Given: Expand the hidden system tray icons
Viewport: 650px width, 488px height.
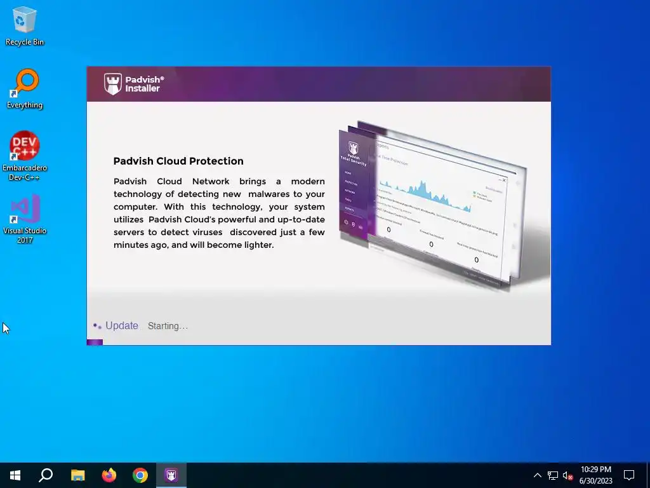Looking at the screenshot, I should pos(537,475).
